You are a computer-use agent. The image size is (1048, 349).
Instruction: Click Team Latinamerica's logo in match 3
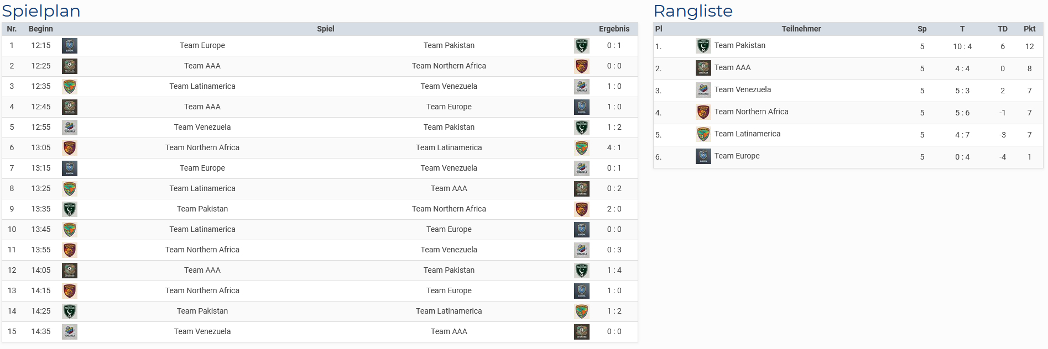tap(70, 87)
